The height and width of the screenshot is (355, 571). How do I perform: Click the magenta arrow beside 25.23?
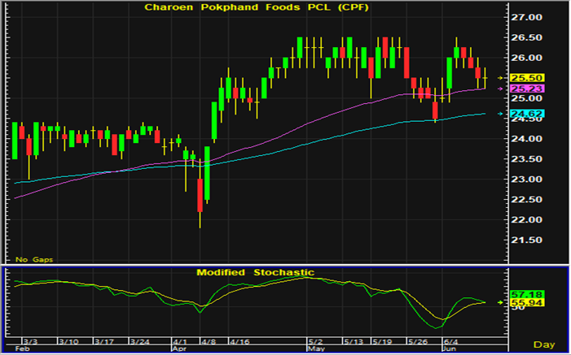tap(501, 89)
